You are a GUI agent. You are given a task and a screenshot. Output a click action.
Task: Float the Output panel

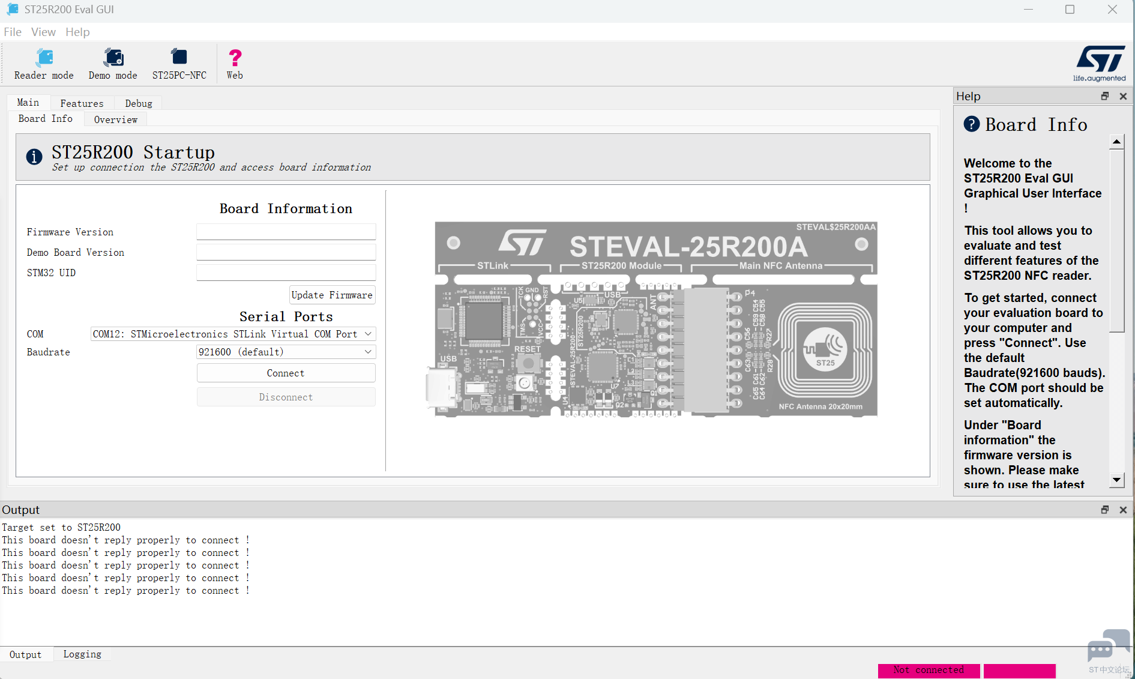coord(1105,510)
